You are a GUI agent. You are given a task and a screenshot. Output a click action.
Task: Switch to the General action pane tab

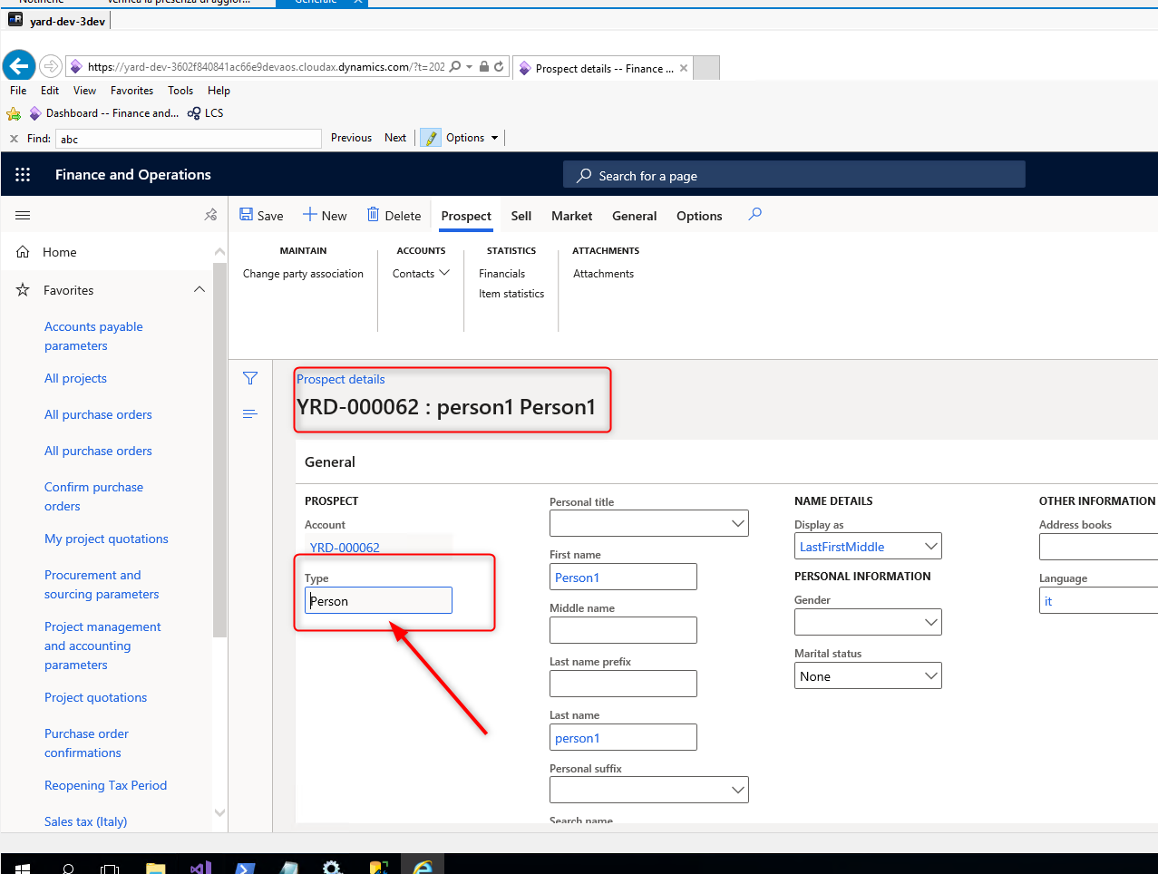click(x=634, y=216)
